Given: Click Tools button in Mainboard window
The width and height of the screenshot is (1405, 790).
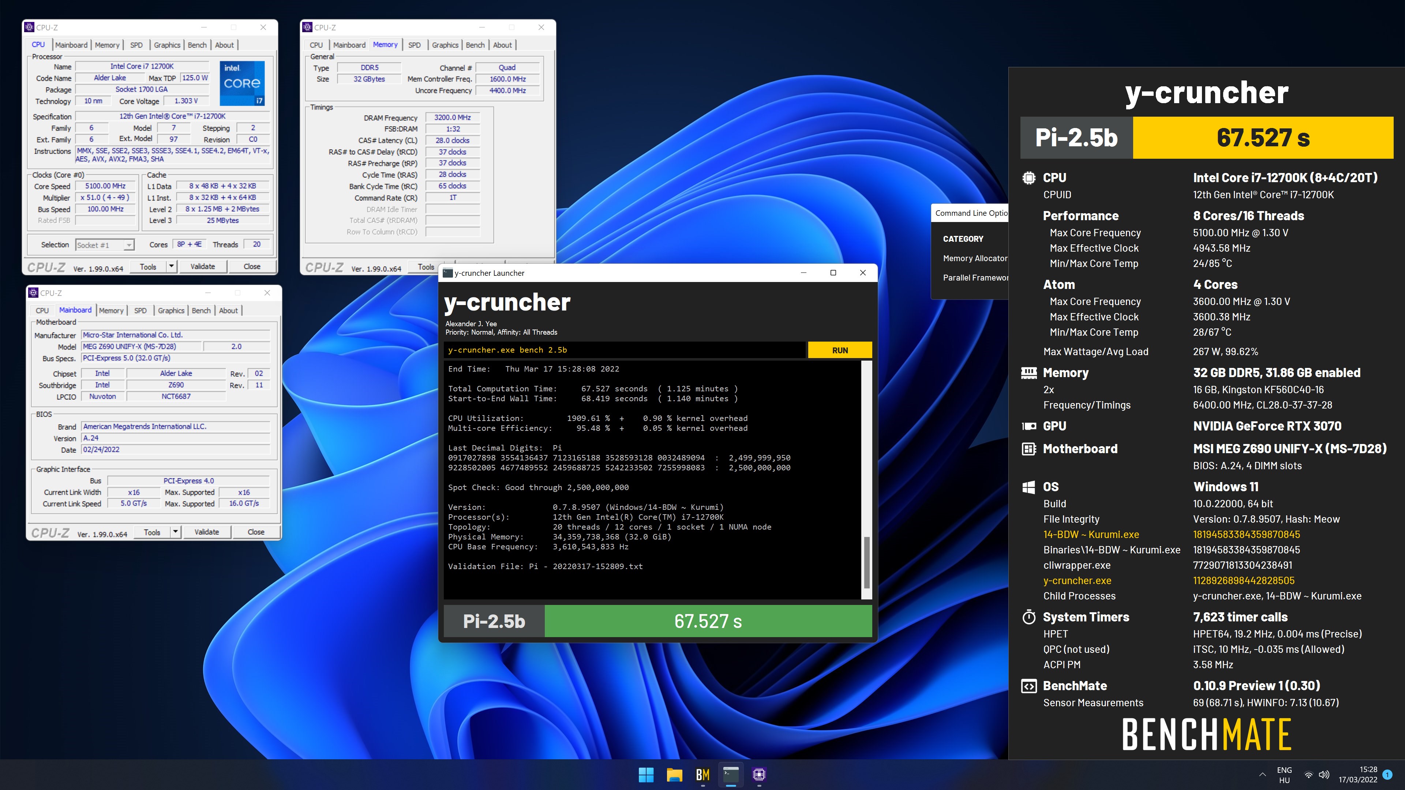Looking at the screenshot, I should [x=152, y=532].
